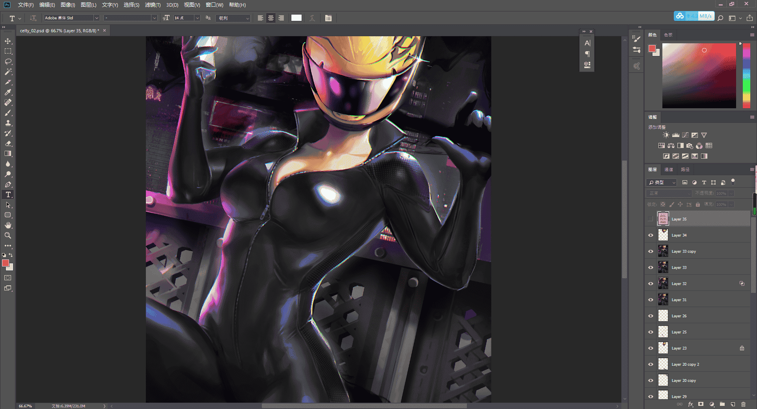757x409 pixels.
Task: Toggle visibility of Layer 35
Action: [651, 219]
